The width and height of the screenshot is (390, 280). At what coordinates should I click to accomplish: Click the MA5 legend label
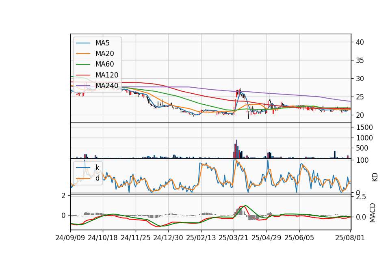coord(102,43)
